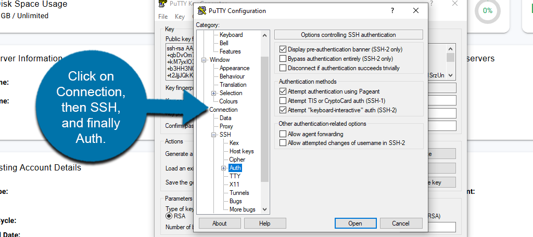Expand the Selection tree node
533x237 pixels.
(214, 93)
